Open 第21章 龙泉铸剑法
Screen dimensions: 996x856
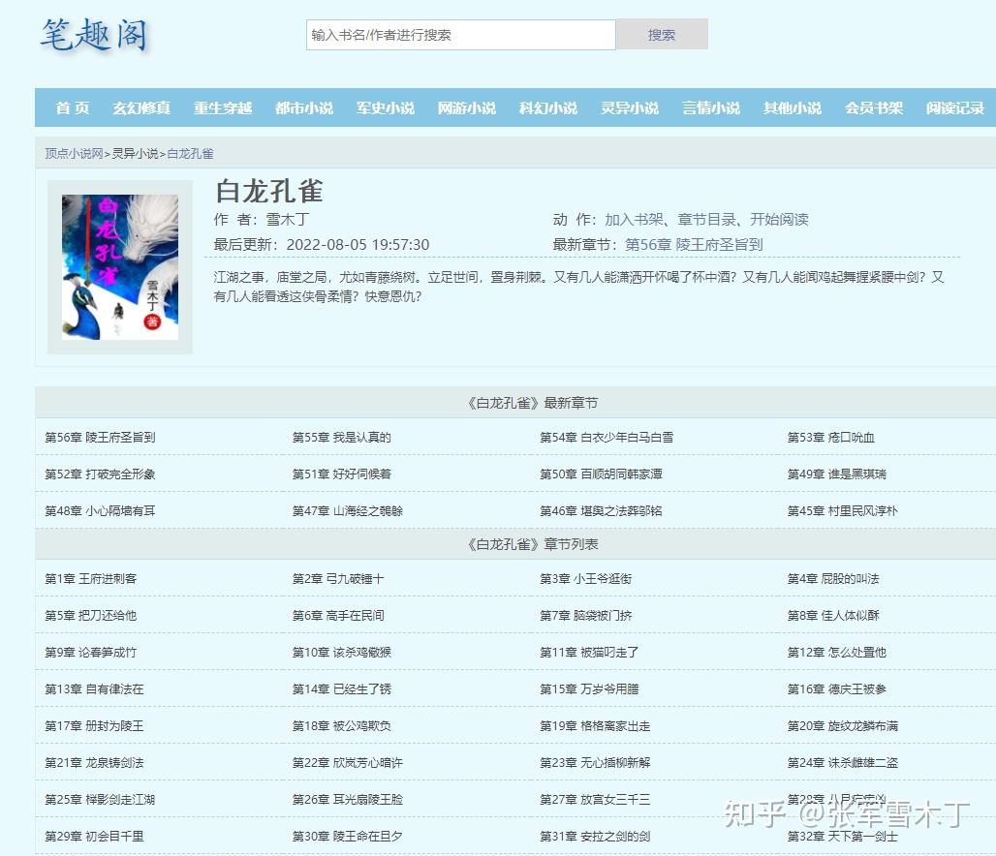click(94, 763)
